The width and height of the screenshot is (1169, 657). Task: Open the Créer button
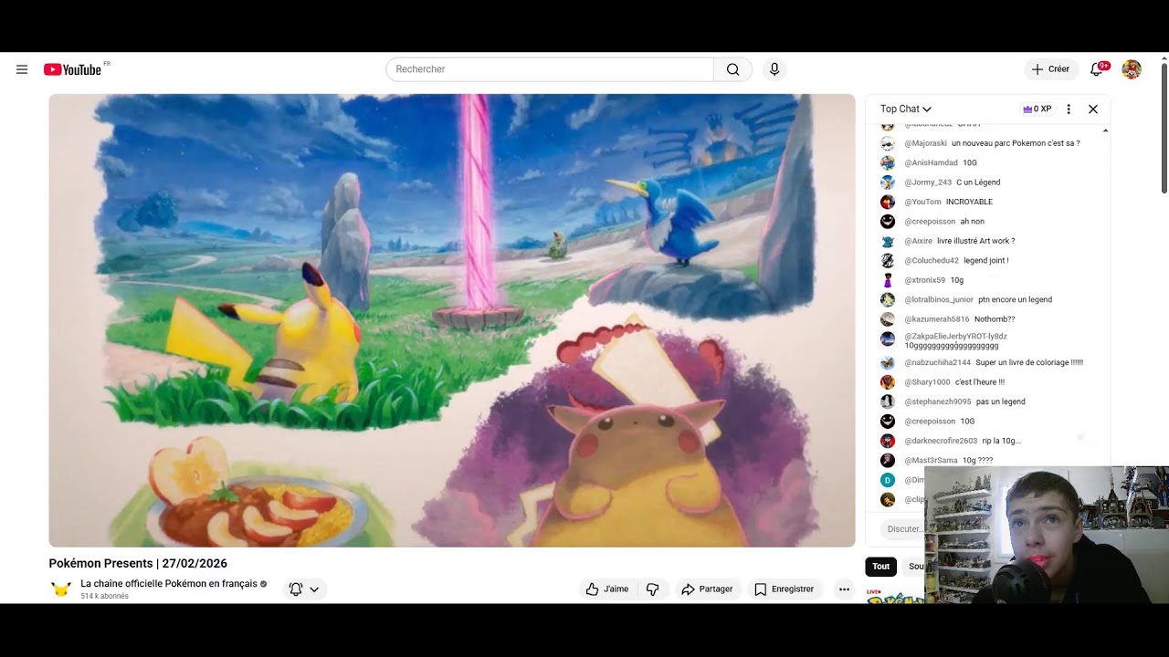(x=1050, y=69)
